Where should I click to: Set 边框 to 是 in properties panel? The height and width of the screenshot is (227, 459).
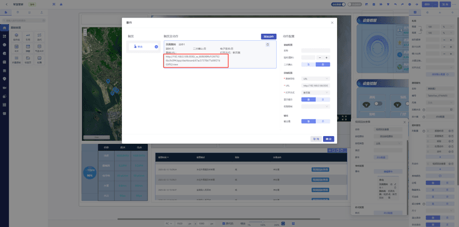point(433,182)
